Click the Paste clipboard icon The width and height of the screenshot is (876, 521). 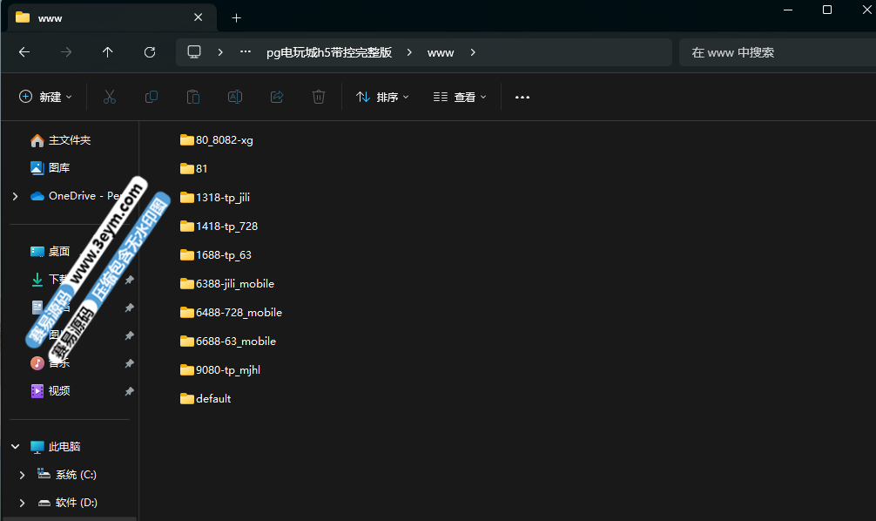coord(193,97)
